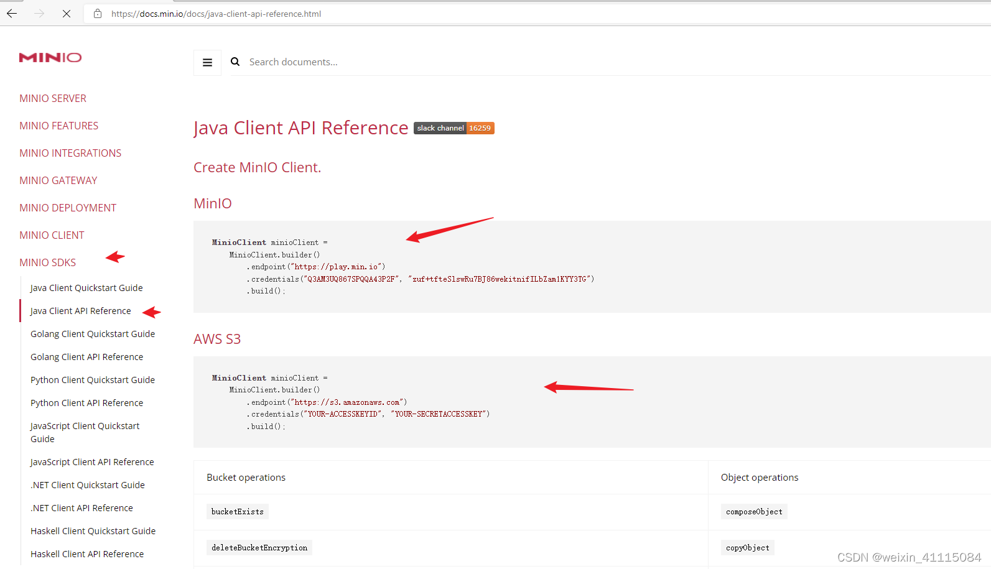Click the Object operations column header
This screenshot has height=569, width=991.
pos(760,478)
